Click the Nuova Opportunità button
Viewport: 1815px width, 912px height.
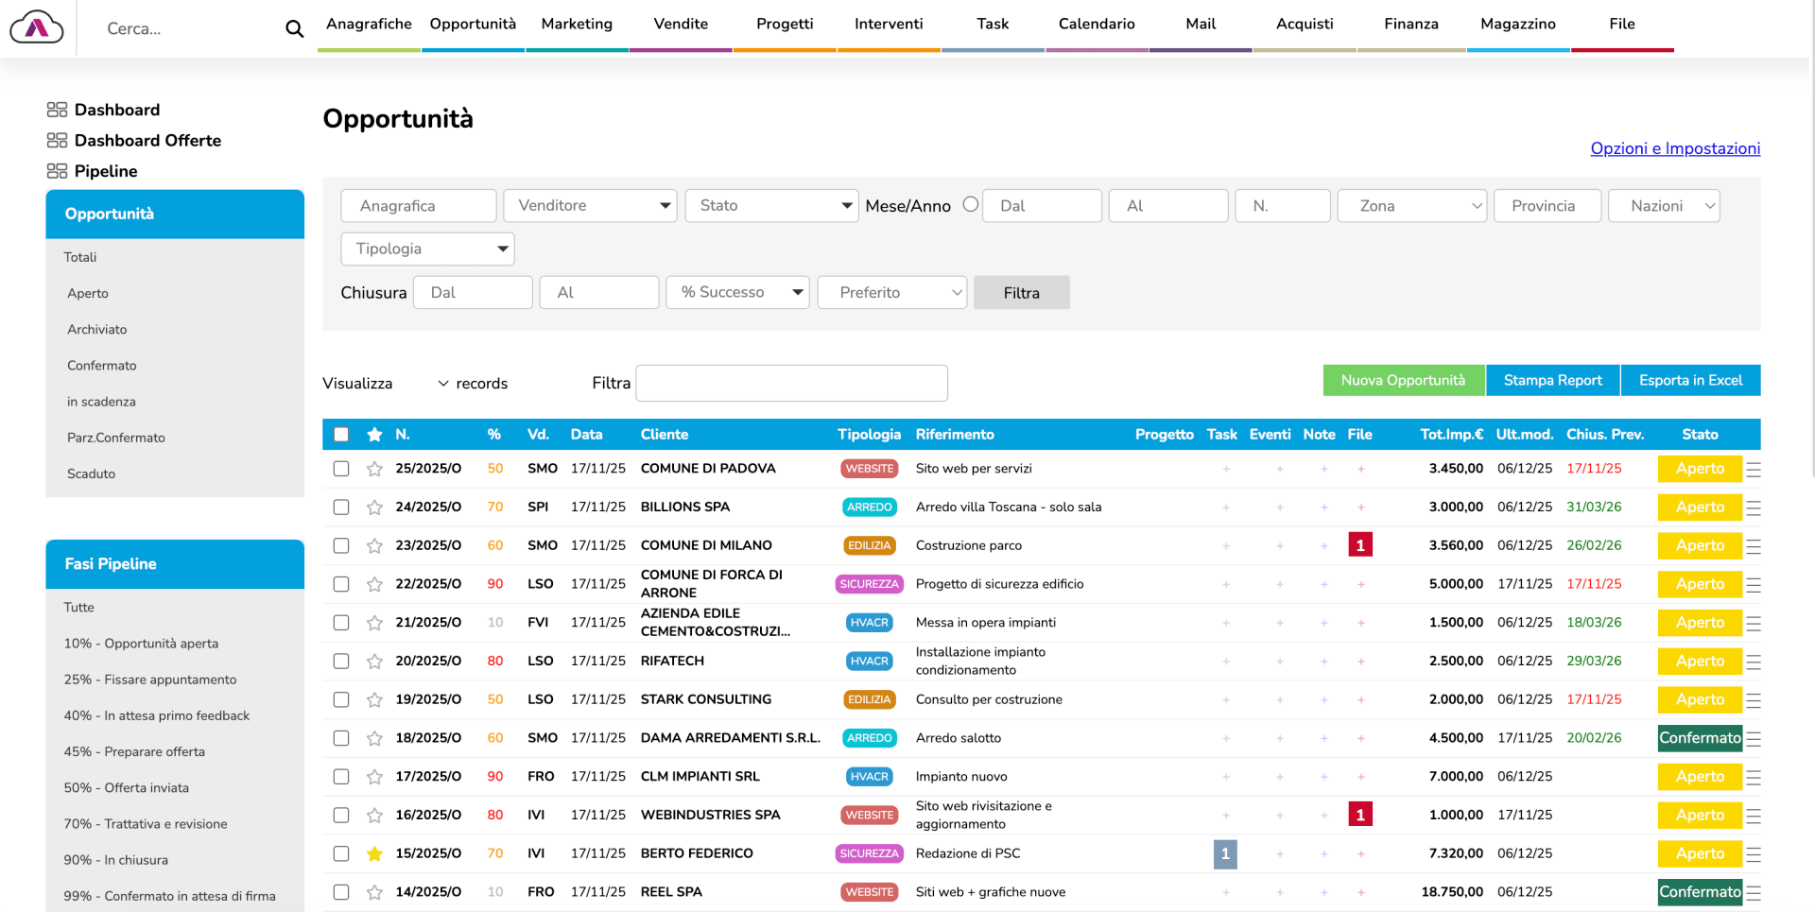pos(1403,380)
